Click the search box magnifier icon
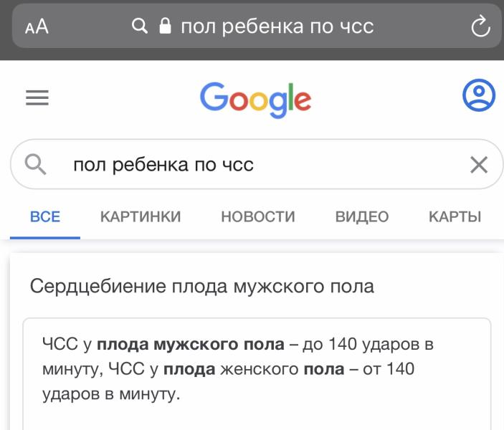 [36, 166]
